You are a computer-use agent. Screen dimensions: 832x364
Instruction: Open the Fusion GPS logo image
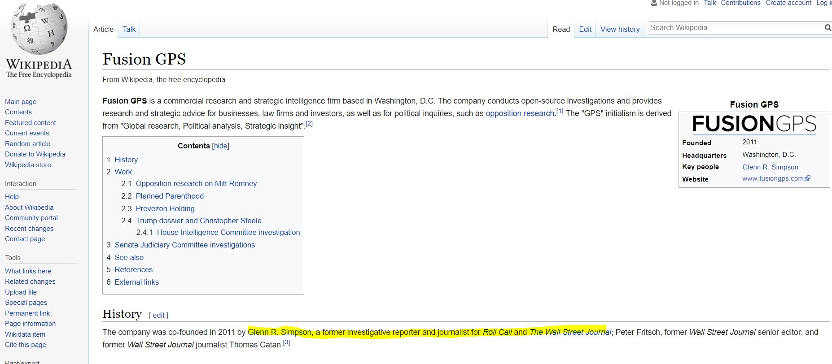coord(754,124)
